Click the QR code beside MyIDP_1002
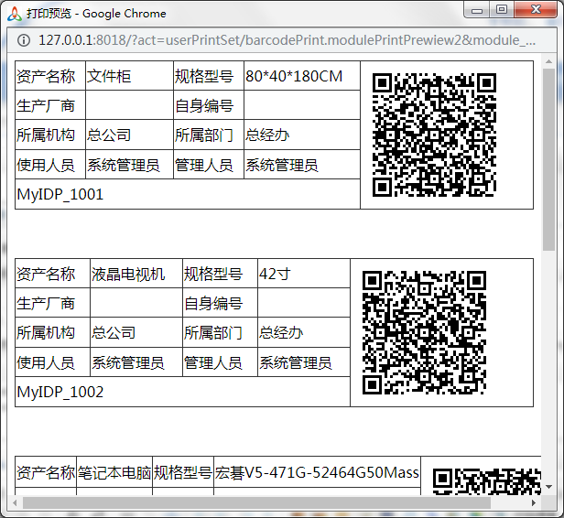The height and width of the screenshot is (518, 564). [424, 332]
